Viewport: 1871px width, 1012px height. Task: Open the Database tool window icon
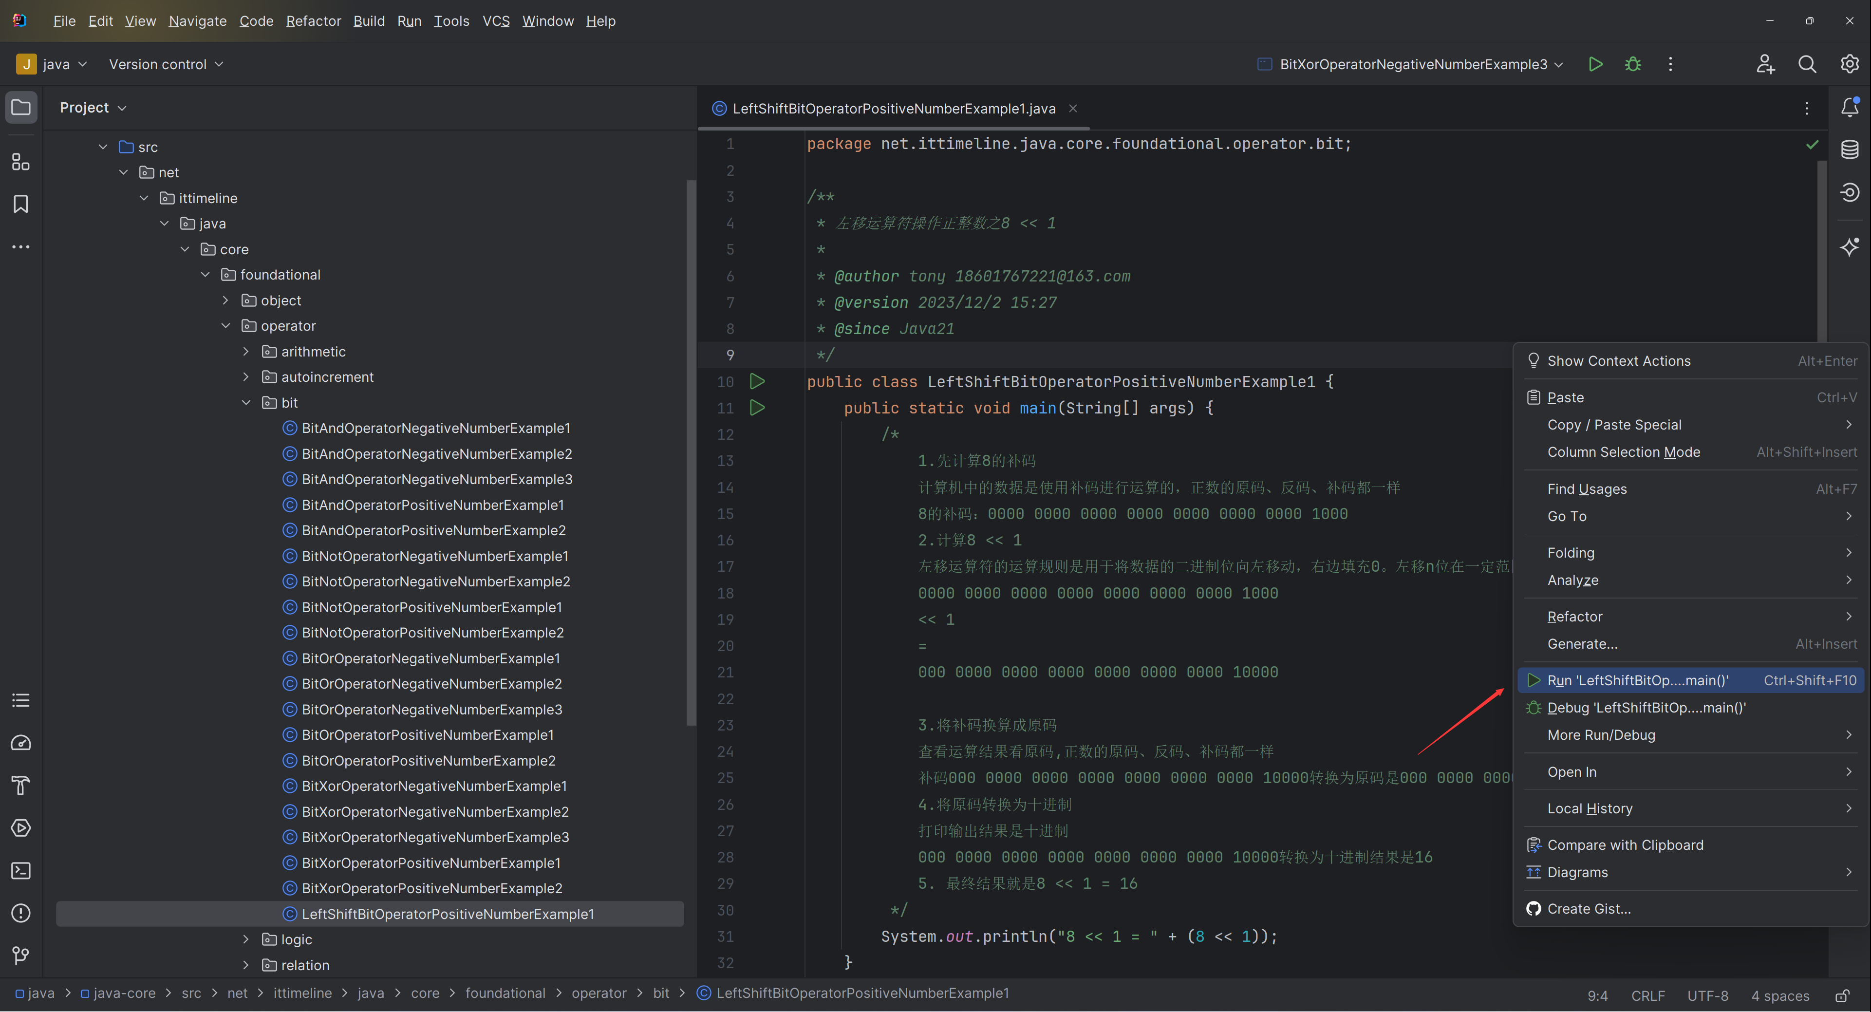click(1850, 150)
